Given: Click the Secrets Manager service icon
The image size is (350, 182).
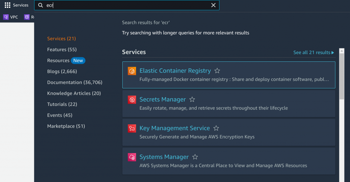Looking at the screenshot, I should pos(132,100).
